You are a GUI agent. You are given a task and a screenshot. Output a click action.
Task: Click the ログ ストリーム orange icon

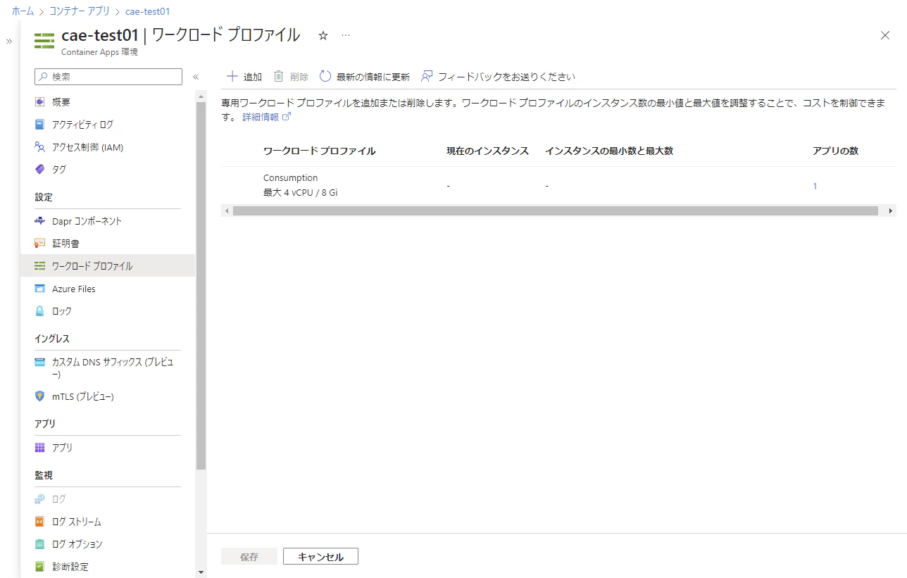coord(40,522)
